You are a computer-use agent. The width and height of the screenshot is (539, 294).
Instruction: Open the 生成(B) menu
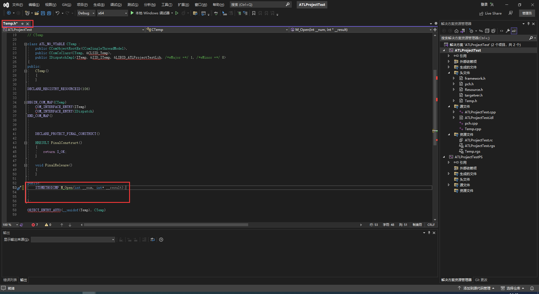click(x=99, y=5)
